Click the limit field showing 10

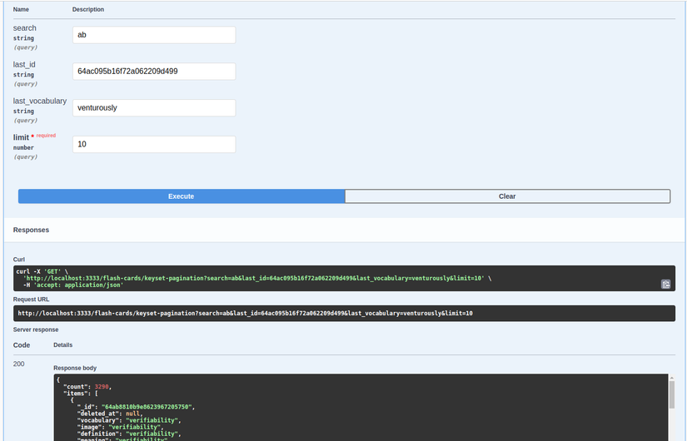(x=154, y=144)
